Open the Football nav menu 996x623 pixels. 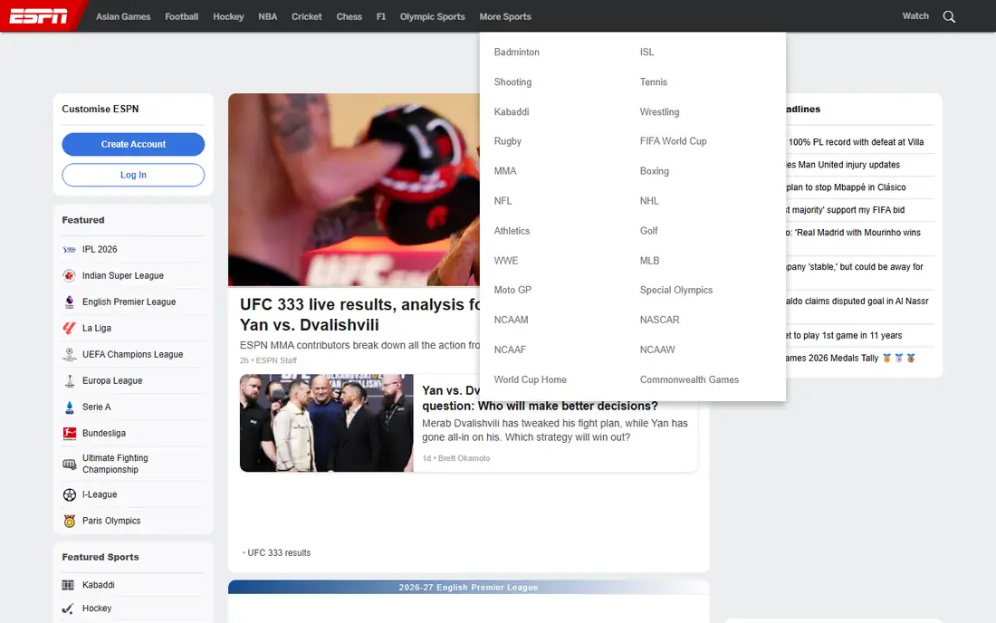click(x=182, y=16)
